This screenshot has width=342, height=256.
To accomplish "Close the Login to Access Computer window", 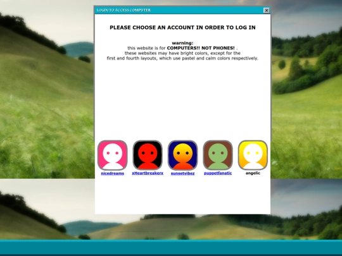I will 266,10.
